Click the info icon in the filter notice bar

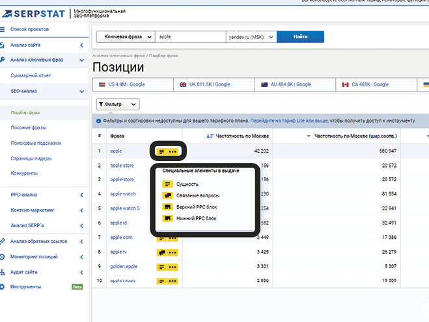[x=98, y=121]
